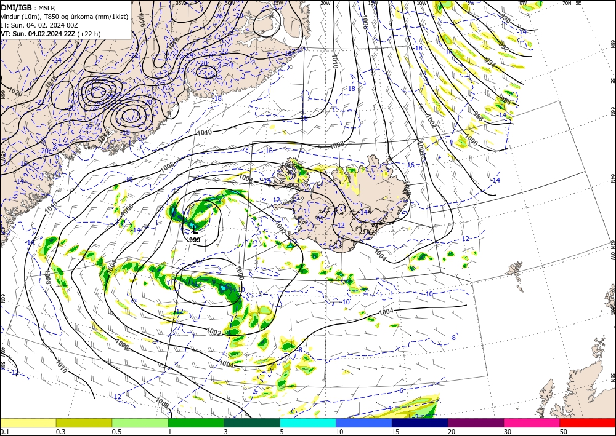
Task: Click the 'VT: Sun. 04.02.2024 22Z' valid time
Action: point(38,34)
